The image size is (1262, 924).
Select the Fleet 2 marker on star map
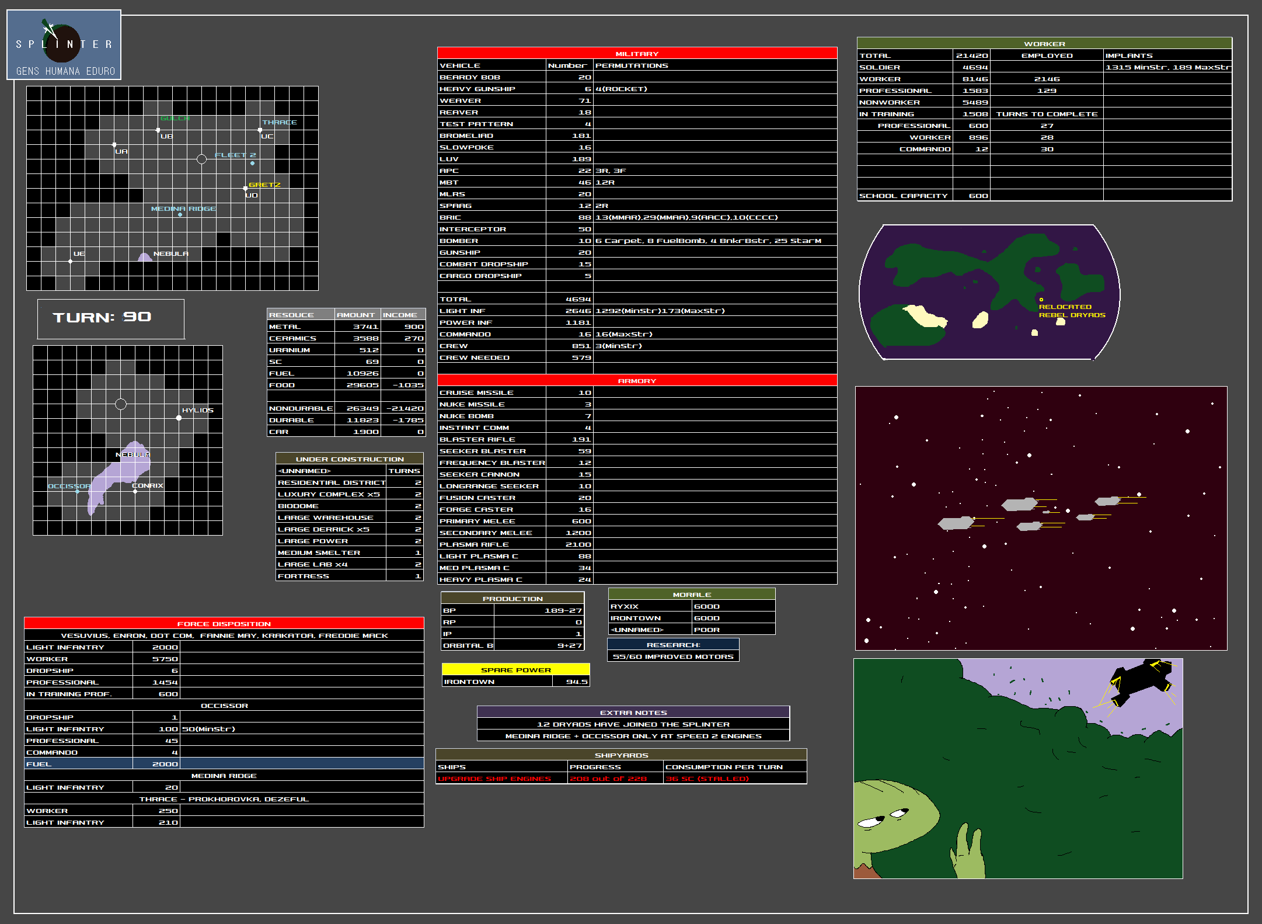252,164
